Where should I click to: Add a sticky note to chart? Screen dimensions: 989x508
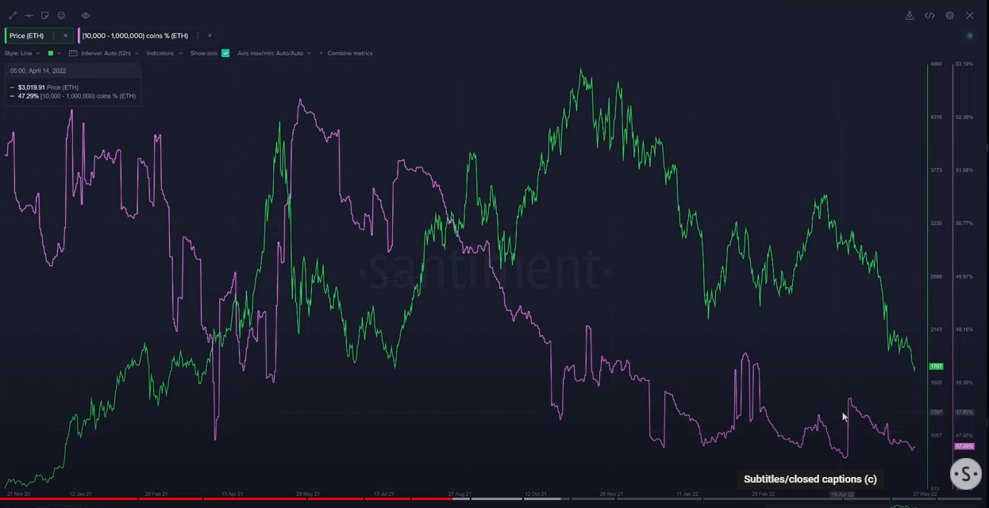44,15
